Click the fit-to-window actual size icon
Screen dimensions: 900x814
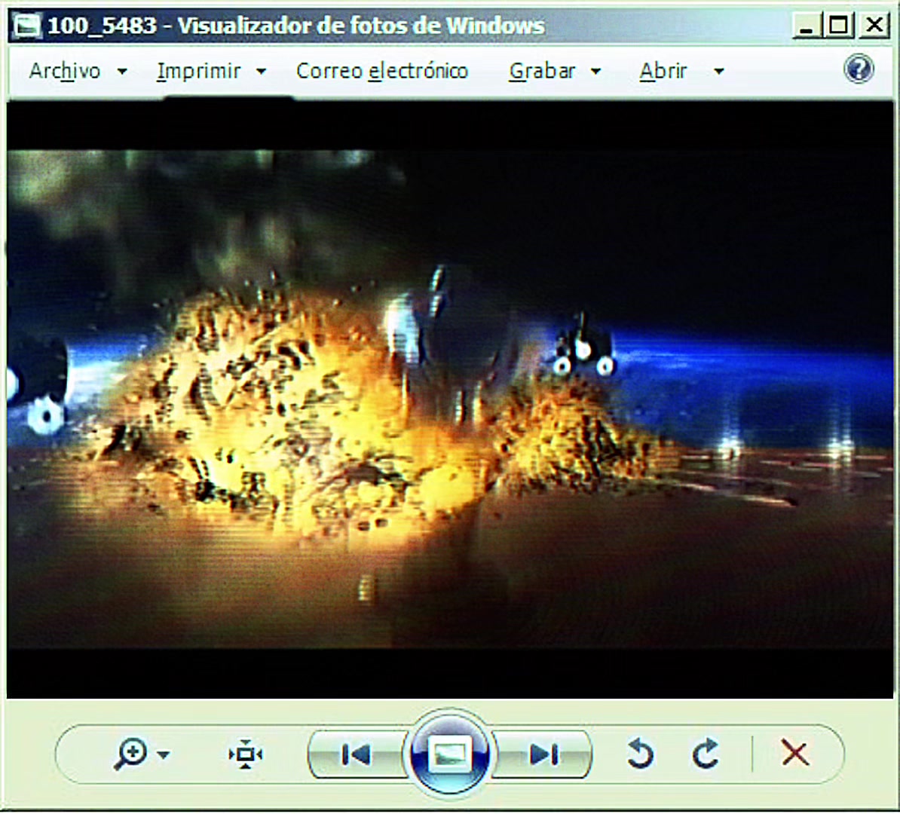pos(246,754)
